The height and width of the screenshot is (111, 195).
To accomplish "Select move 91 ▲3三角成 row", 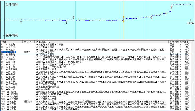I will click(96, 69).
